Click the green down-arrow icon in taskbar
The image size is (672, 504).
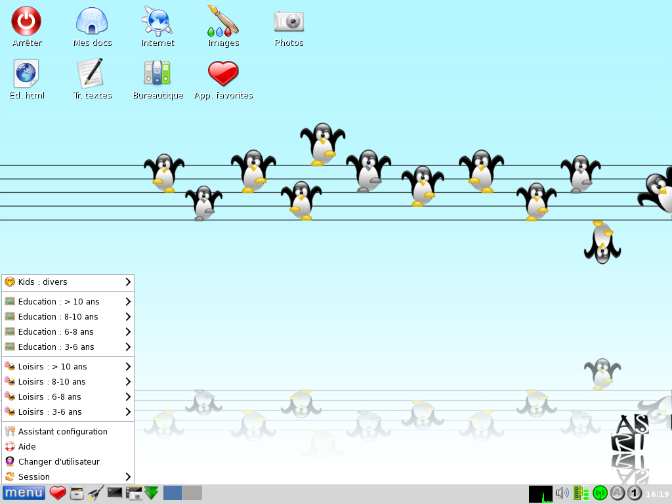[152, 493]
